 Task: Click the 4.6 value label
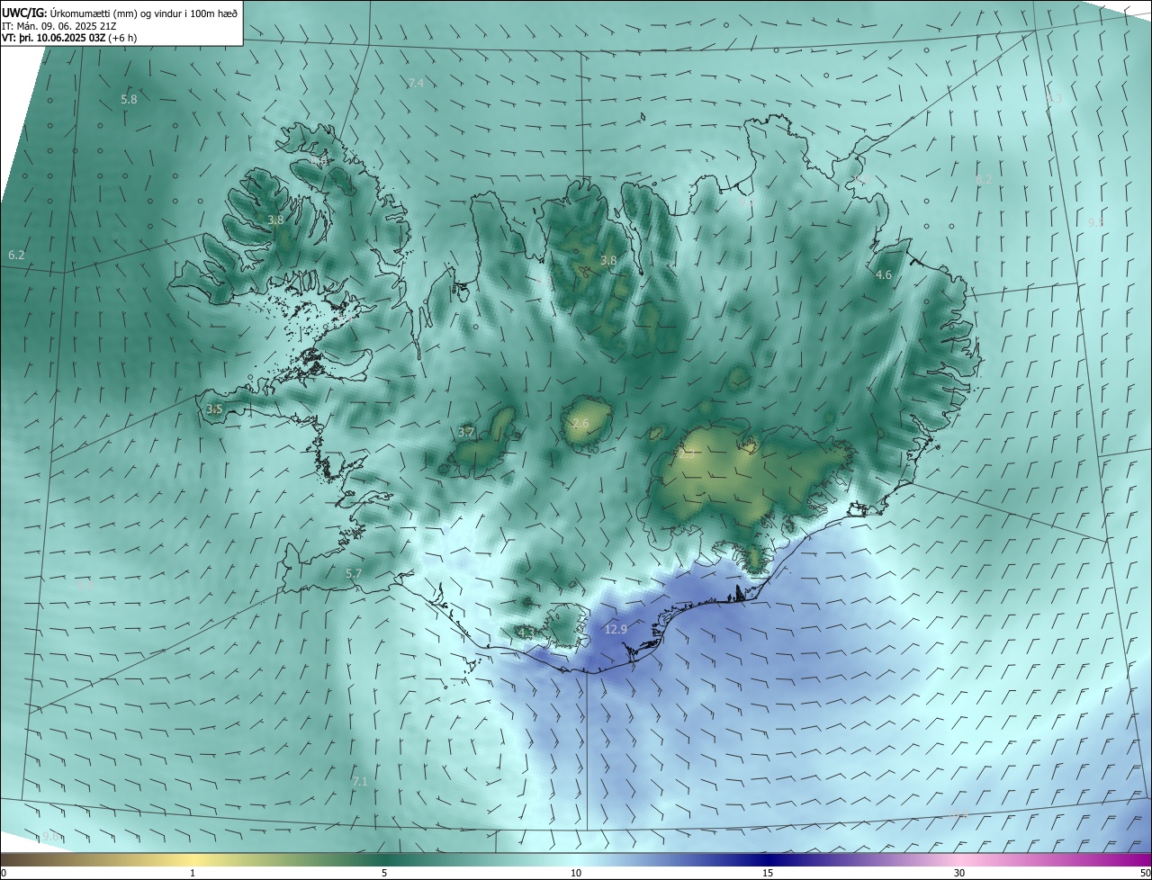click(884, 274)
